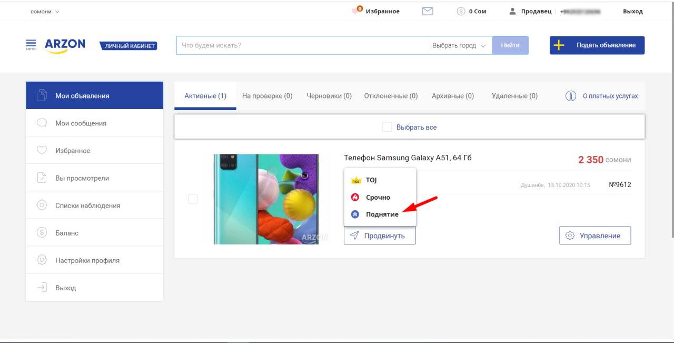
Task: Switch to the Архивные tab
Action: click(453, 95)
